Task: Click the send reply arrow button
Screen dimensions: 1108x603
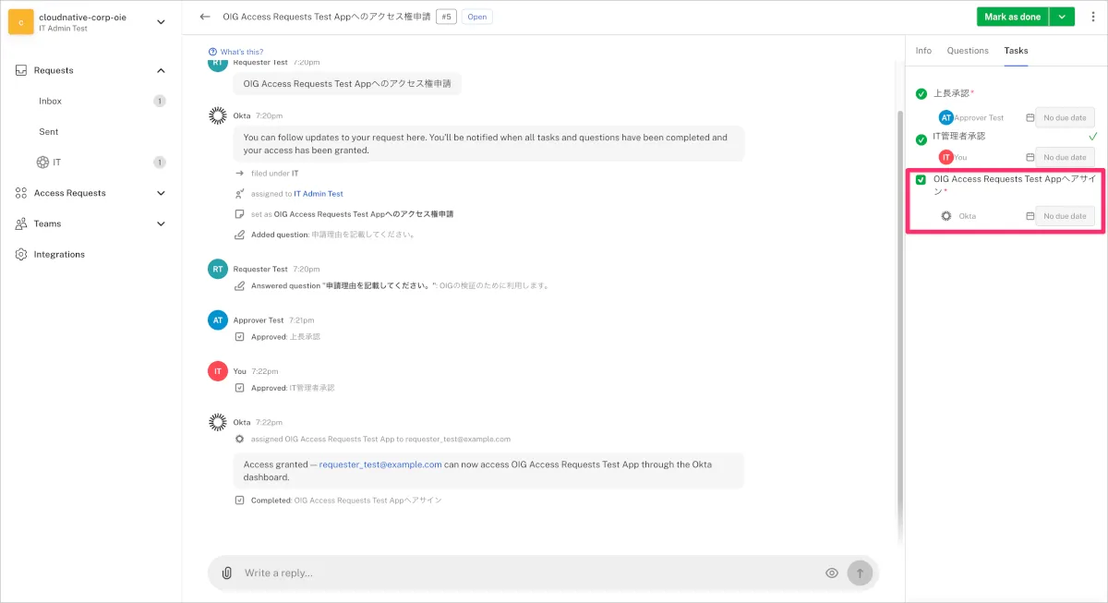Action: [860, 573]
